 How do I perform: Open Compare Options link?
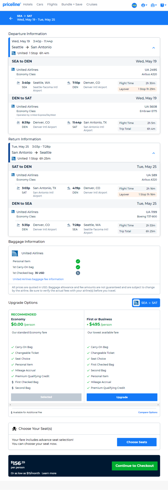click(148, 412)
